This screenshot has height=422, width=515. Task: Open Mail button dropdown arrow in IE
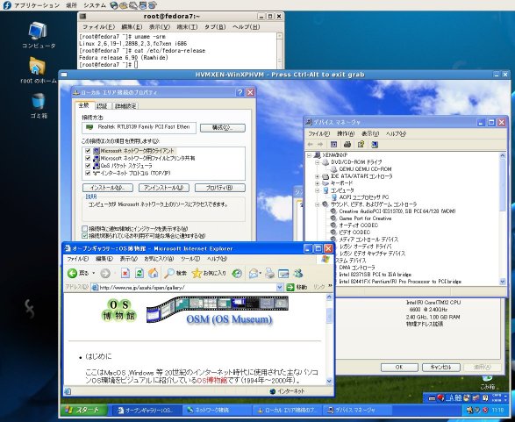[x=260, y=273]
